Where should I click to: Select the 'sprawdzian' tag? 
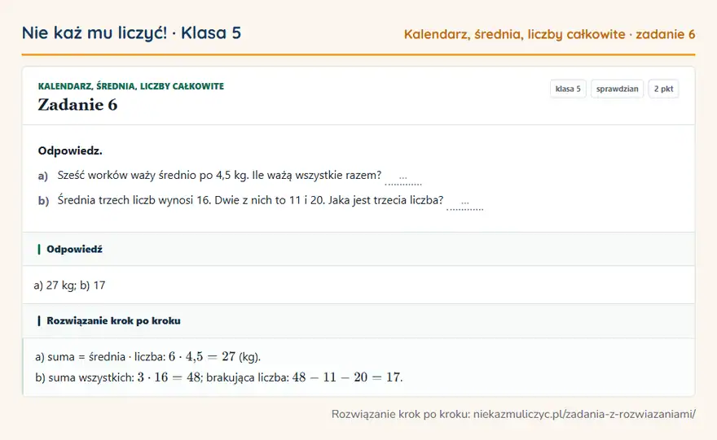(617, 89)
